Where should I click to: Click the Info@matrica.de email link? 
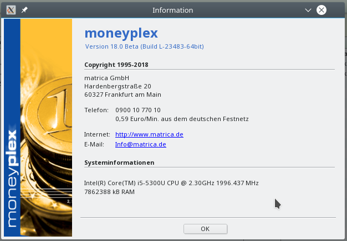point(141,144)
